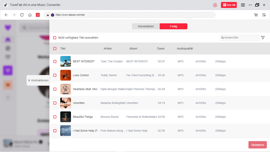Check the Beautiful Things track
Screen dimensions: 270x152
(x=55, y=117)
